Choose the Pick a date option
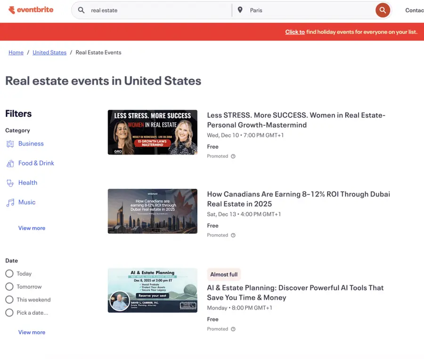424x359 pixels. [9, 312]
